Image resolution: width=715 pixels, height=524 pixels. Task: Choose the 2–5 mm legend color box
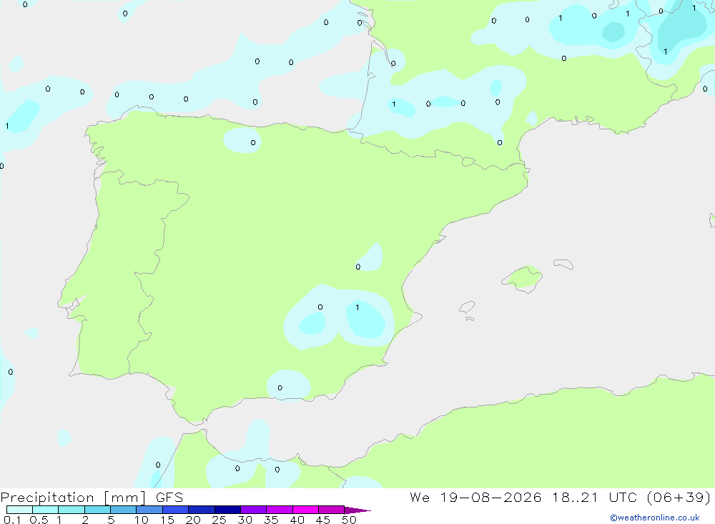coord(97,510)
